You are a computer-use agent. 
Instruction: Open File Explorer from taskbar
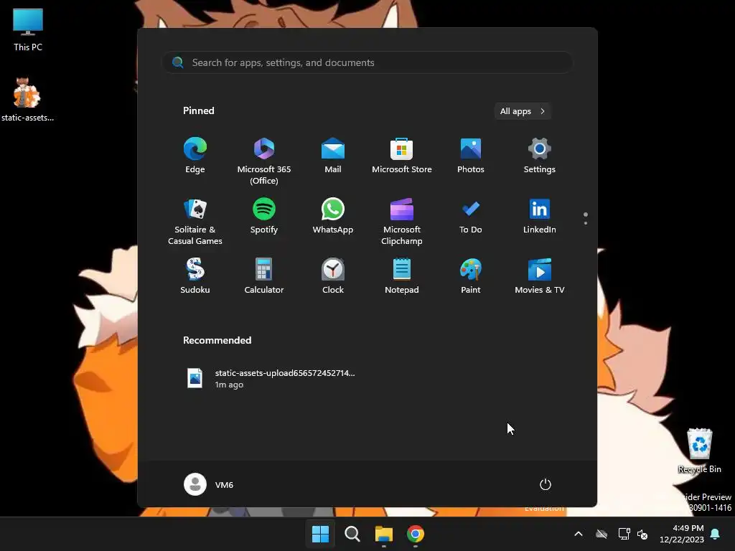click(383, 534)
